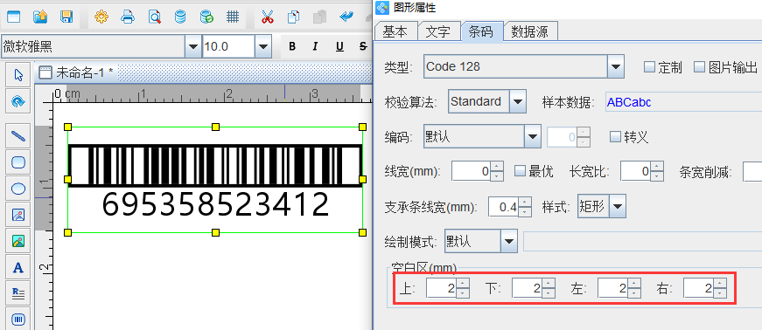Click the 样本数据 ABCabc field
762x330 pixels.
(x=683, y=102)
